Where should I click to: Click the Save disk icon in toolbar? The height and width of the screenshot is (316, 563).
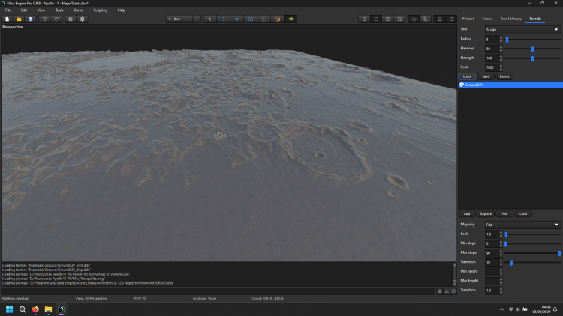(x=30, y=19)
